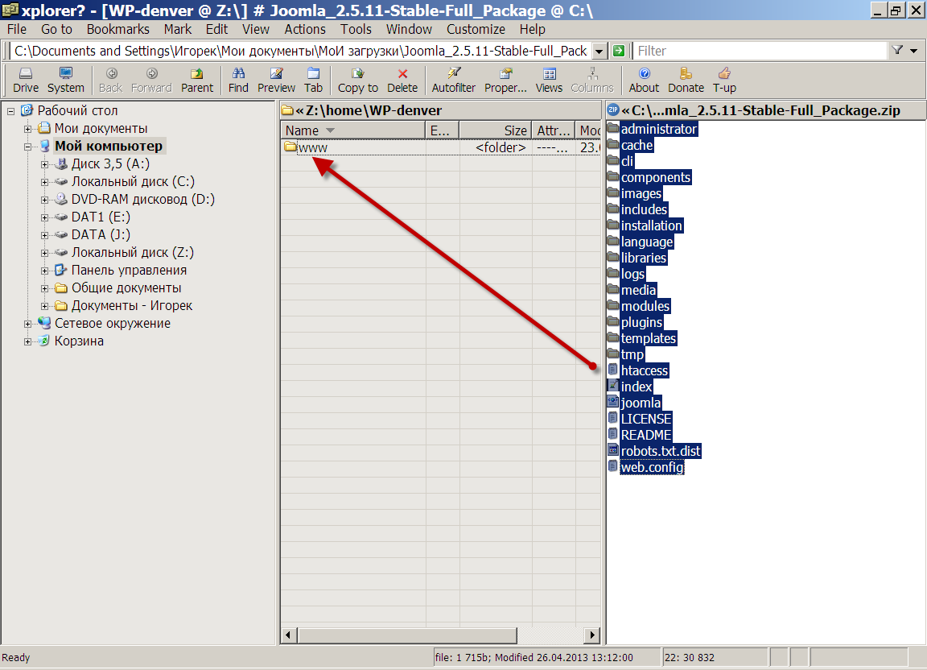Toggle the Preview pane icon
927x670 pixels.
276,80
